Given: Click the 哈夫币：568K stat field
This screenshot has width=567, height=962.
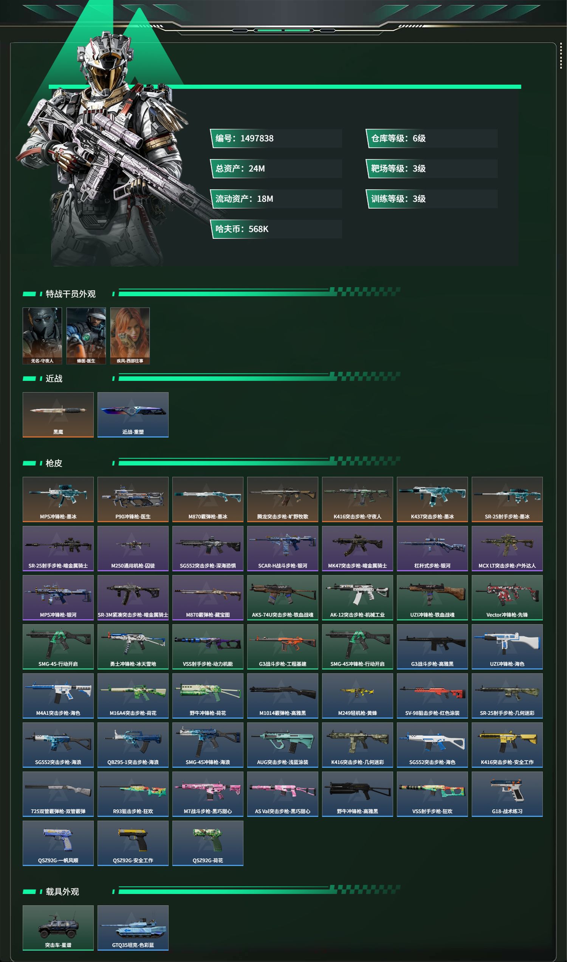Looking at the screenshot, I should 276,229.
